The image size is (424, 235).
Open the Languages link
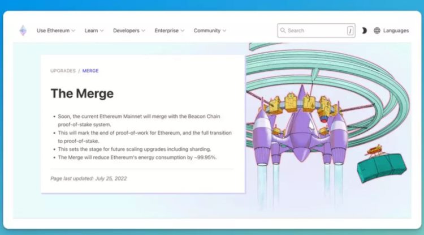(x=396, y=31)
